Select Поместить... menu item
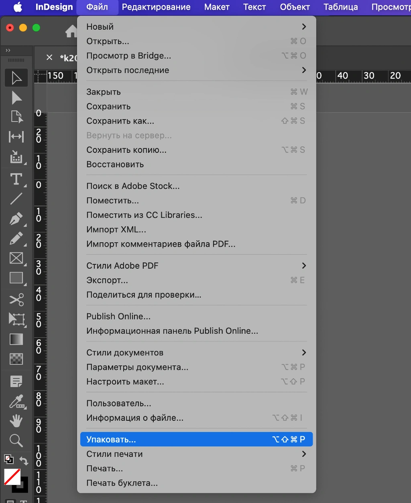Screen dimensions: 411x503 [197, 201]
